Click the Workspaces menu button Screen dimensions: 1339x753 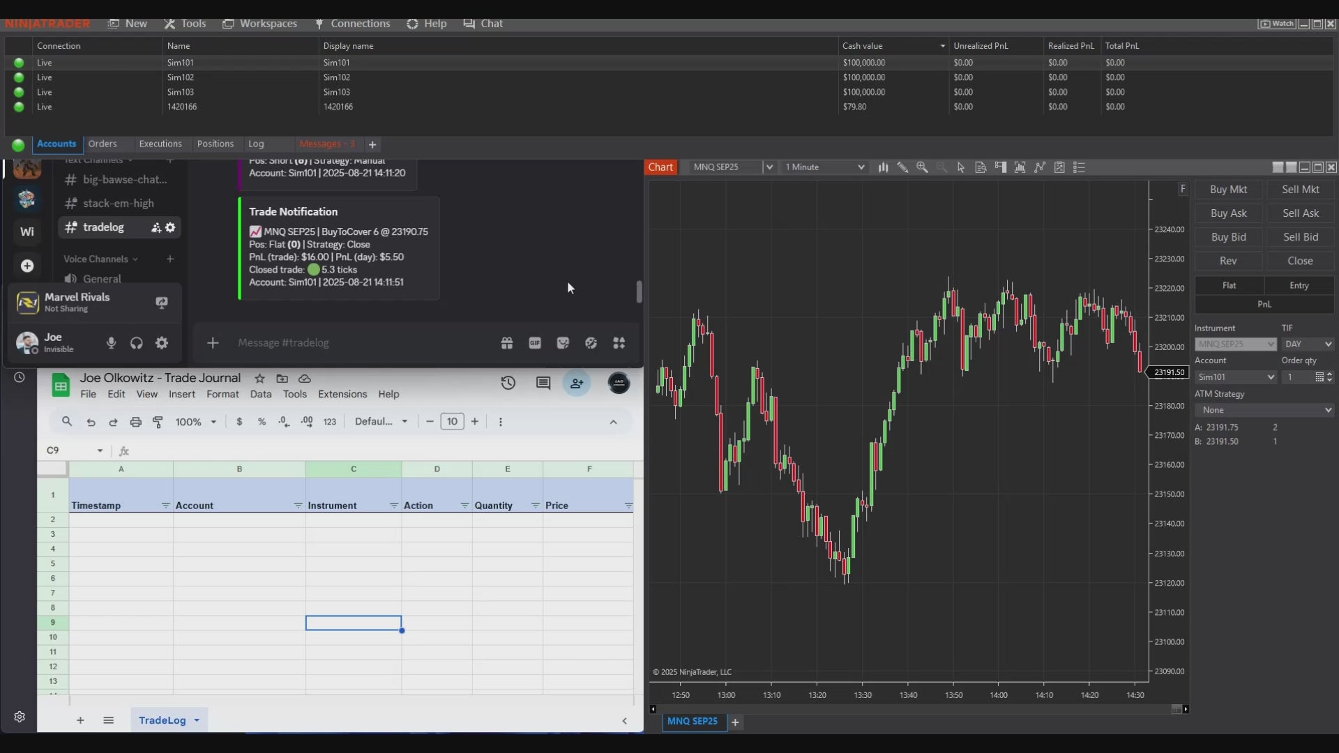pos(260,24)
